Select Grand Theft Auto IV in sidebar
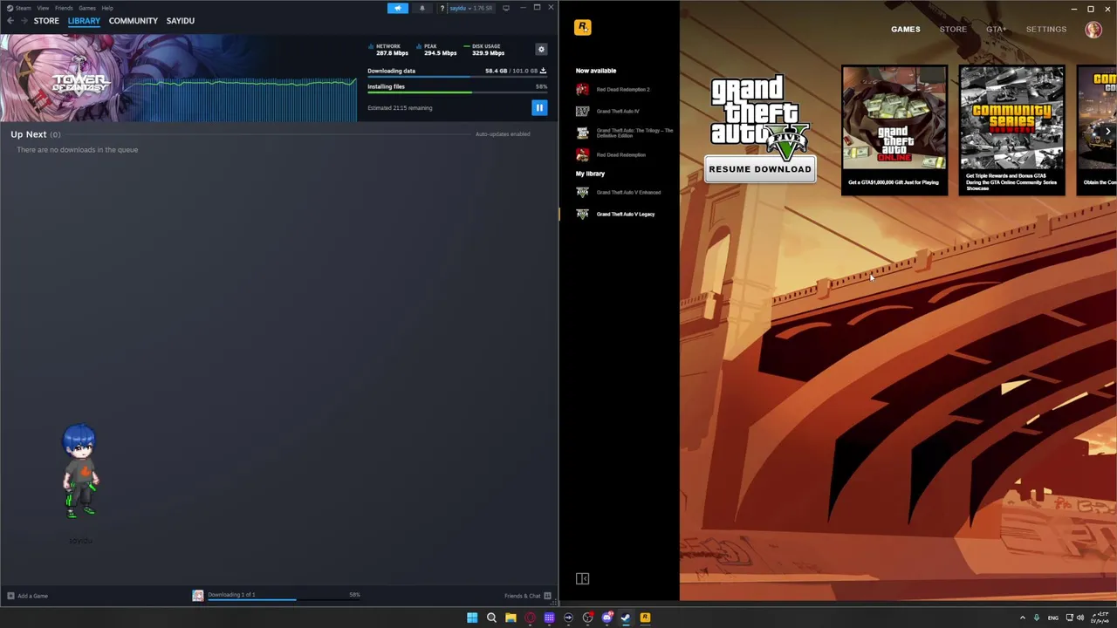The width and height of the screenshot is (1117, 628). [618, 111]
